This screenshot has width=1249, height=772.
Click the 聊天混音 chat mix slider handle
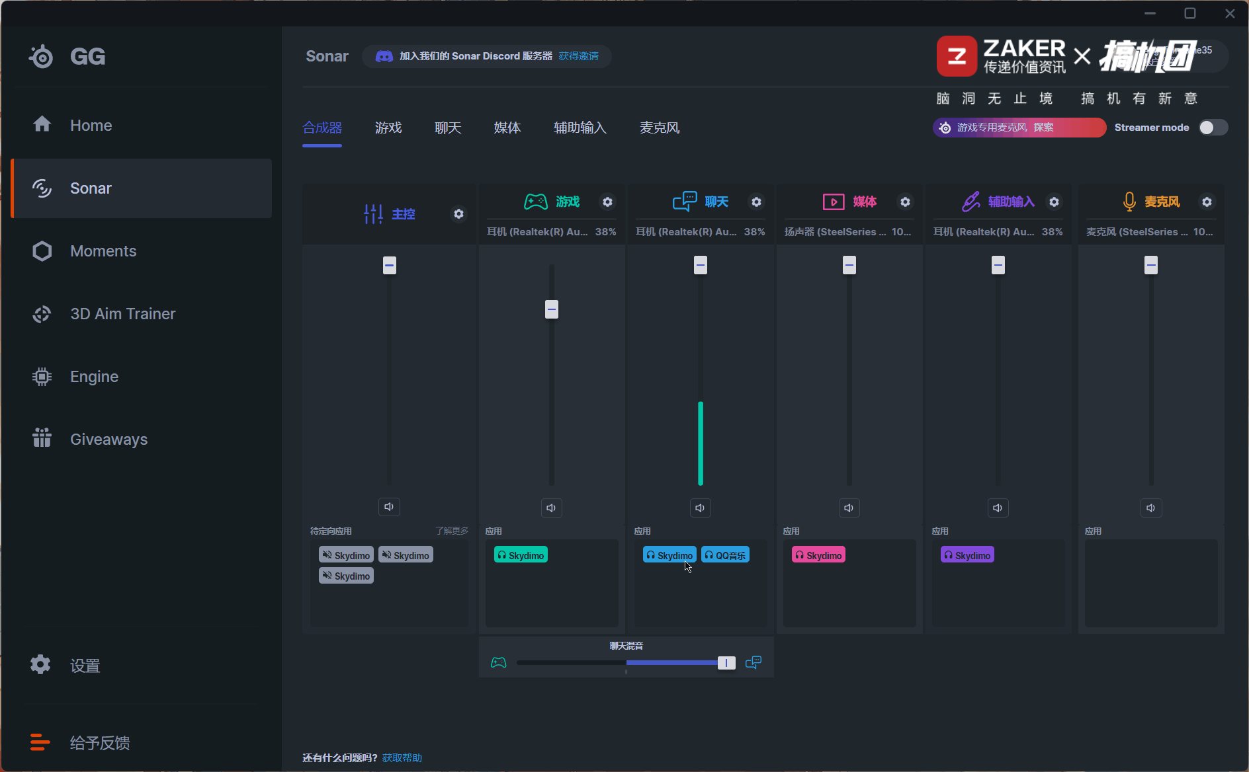[x=726, y=663]
